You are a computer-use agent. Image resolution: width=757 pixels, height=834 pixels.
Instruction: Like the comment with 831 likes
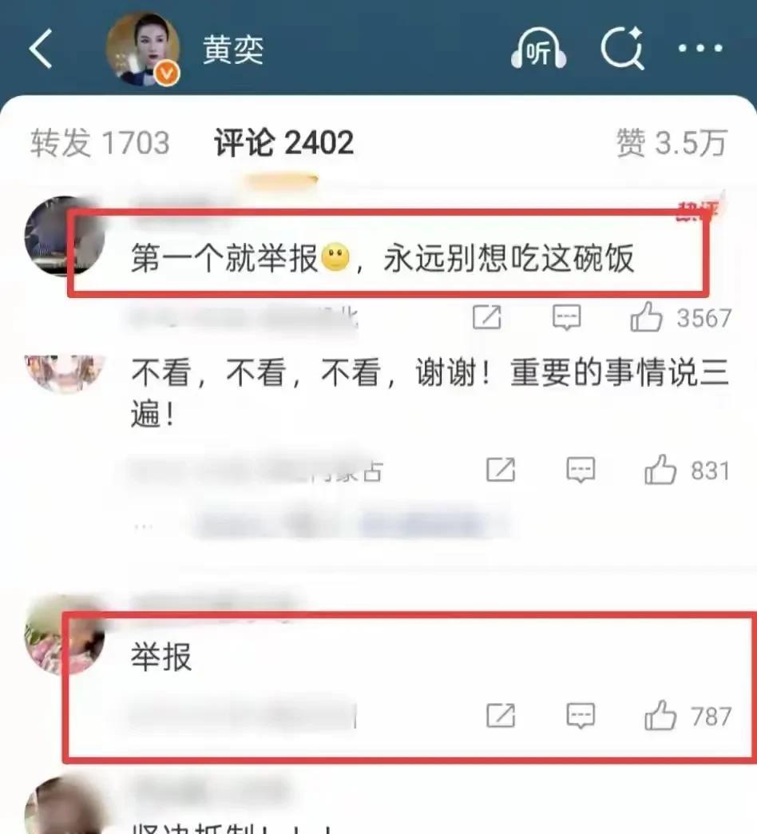tap(660, 470)
